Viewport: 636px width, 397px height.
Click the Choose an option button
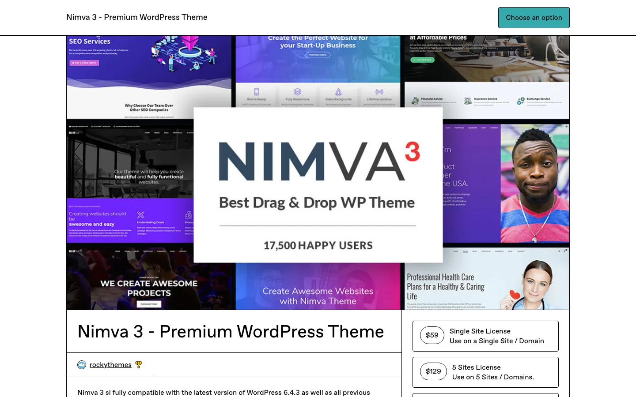(x=534, y=18)
